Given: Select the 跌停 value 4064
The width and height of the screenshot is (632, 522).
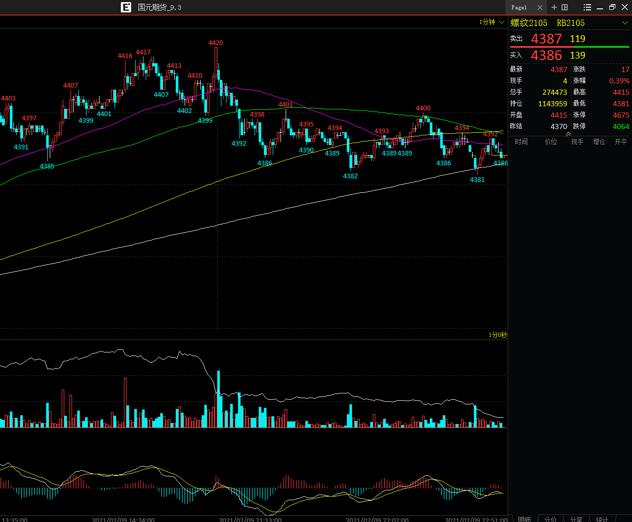Looking at the screenshot, I should tap(621, 126).
